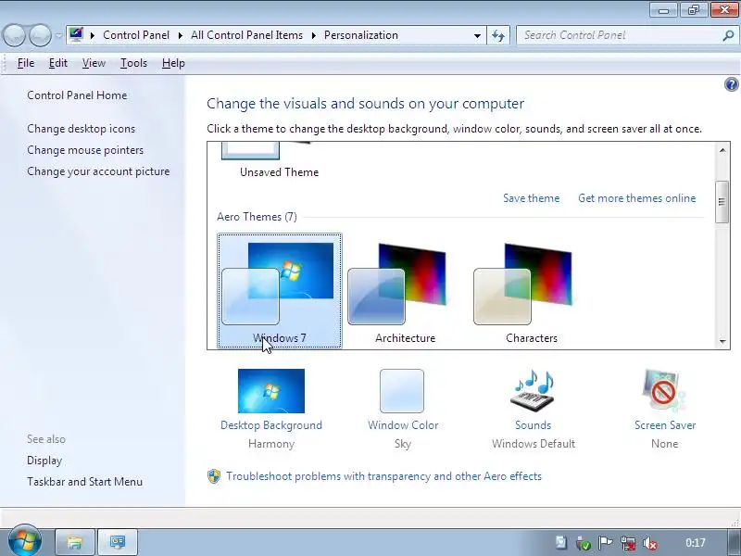Image resolution: width=741 pixels, height=556 pixels.
Task: Click the Personalization taskbar button
Action: coord(118,542)
